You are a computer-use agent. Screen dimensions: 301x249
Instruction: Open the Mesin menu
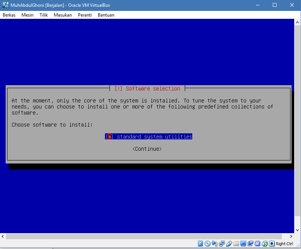[x=27, y=15]
